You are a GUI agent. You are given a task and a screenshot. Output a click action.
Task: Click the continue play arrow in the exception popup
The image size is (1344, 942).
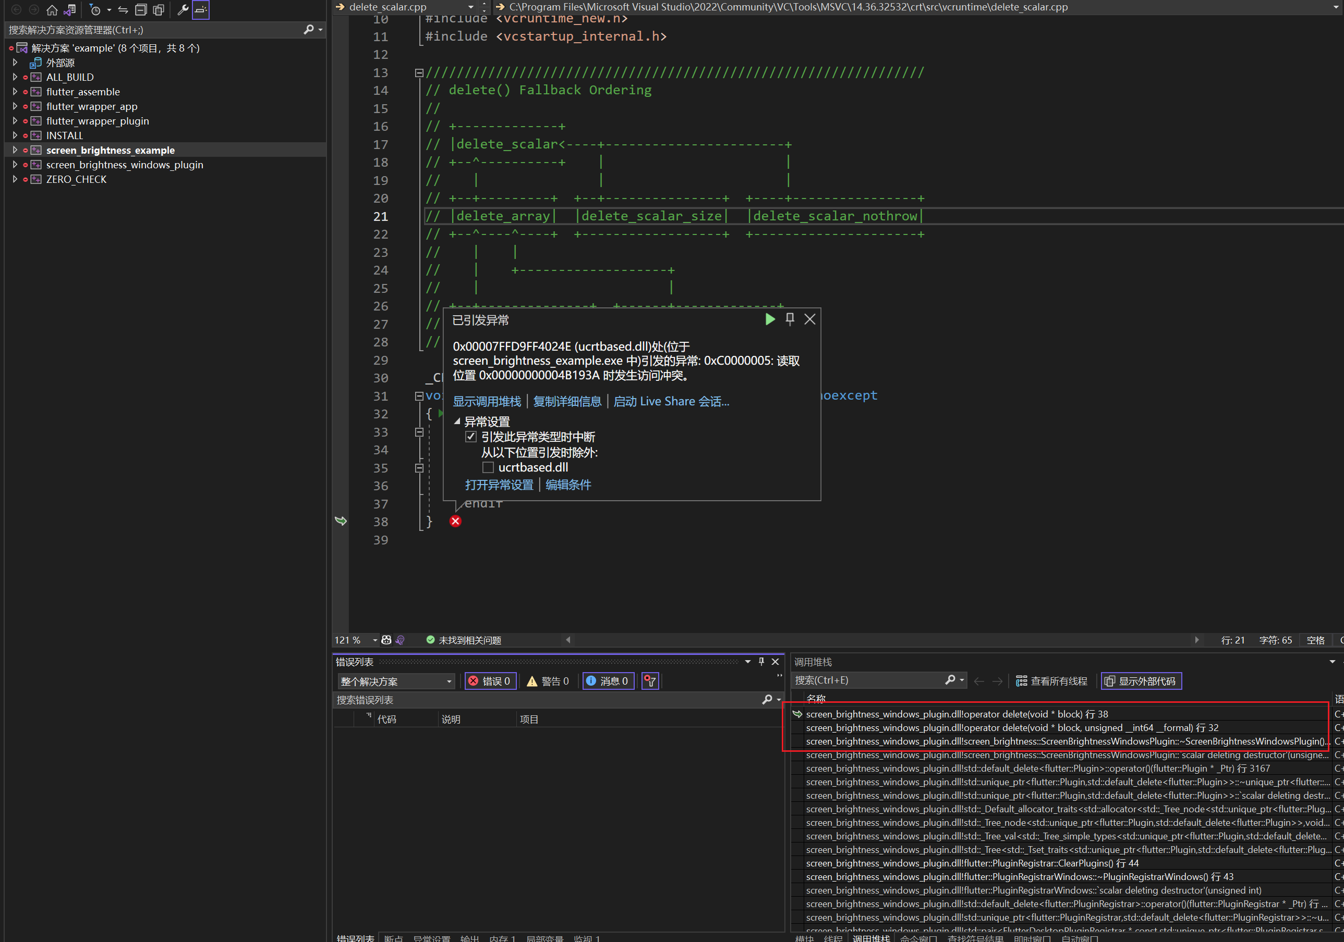tap(769, 319)
